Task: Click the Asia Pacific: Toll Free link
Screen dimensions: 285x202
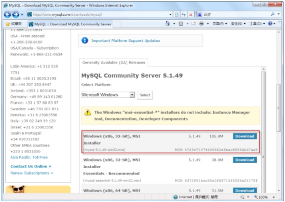Action: click(29, 157)
